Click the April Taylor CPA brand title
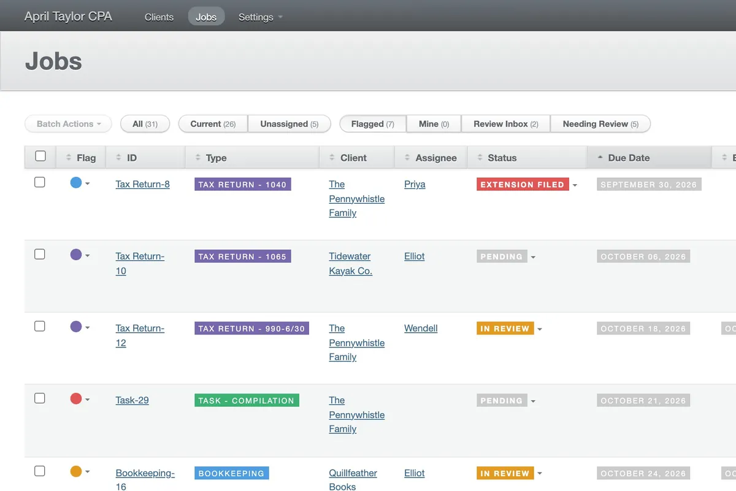736x491 pixels. point(68,17)
